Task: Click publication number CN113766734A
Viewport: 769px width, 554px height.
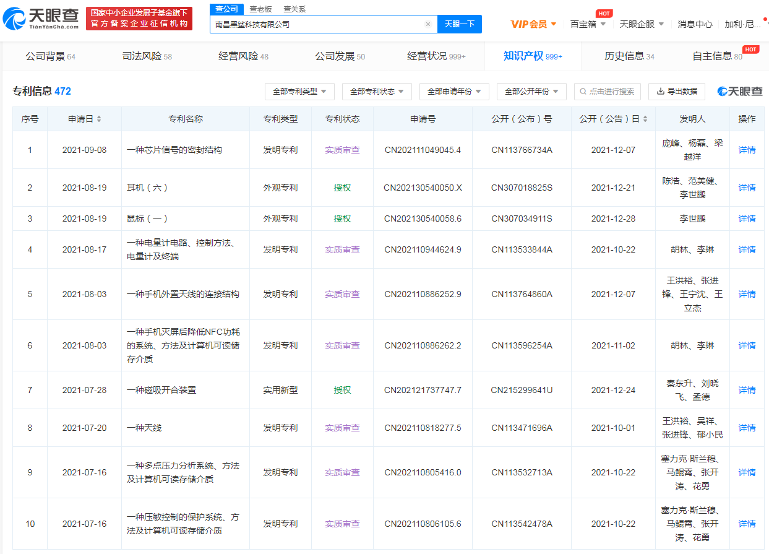Action: (522, 150)
